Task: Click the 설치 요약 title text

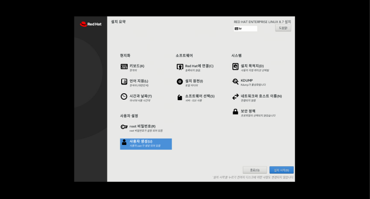Action: (118, 22)
